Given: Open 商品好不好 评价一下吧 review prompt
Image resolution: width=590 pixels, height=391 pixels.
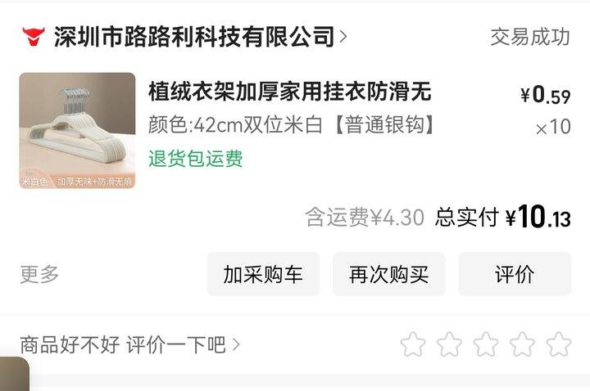Looking at the screenshot, I should click(x=123, y=344).
